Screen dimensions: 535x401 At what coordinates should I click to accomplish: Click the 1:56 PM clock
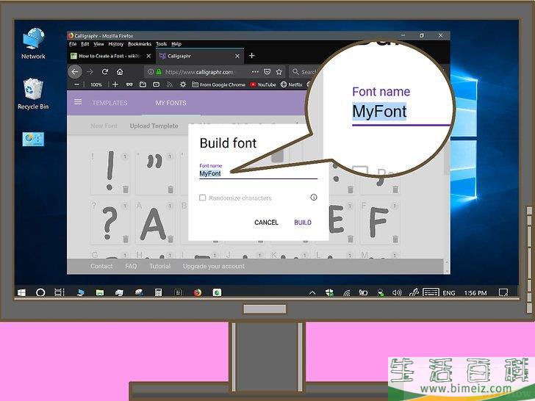tap(475, 293)
